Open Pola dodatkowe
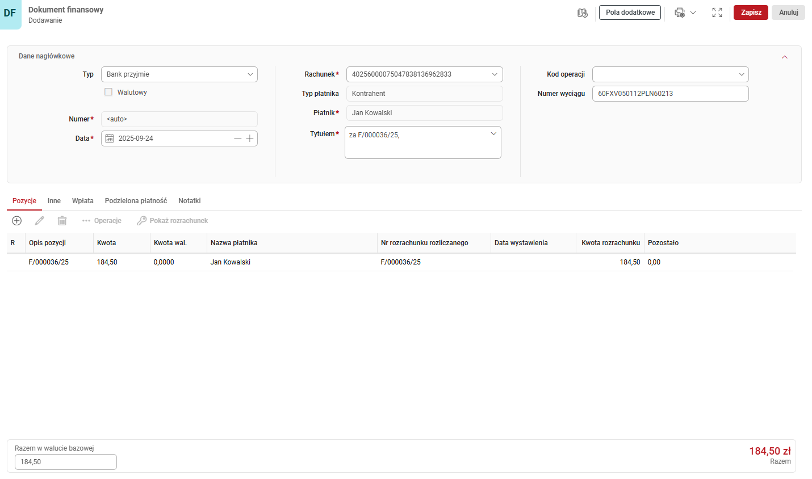Image resolution: width=812 pixels, height=479 pixels. (x=629, y=12)
